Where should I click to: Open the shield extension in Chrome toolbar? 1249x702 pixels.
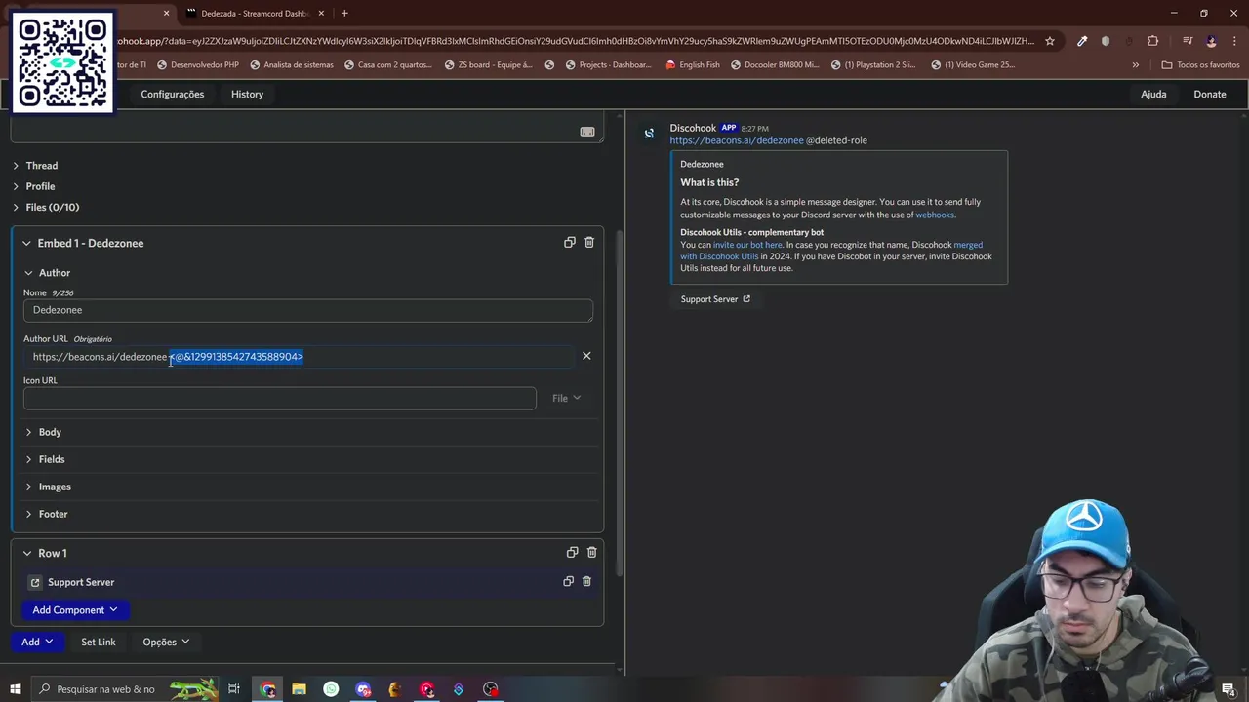point(1106,41)
